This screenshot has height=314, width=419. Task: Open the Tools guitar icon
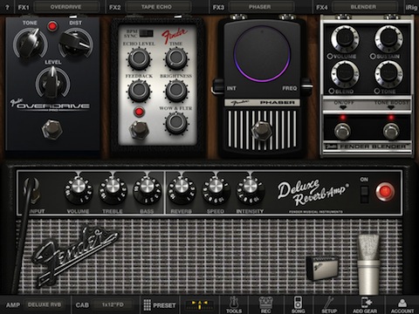(234, 304)
